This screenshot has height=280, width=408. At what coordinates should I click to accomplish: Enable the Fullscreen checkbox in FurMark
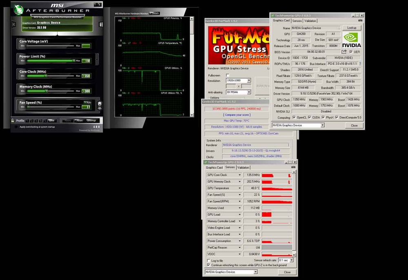[x=228, y=76]
